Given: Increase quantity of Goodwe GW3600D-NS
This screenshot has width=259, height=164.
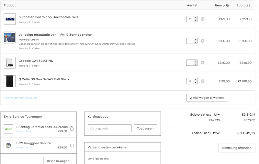Looking at the screenshot, I should [x=196, y=61].
